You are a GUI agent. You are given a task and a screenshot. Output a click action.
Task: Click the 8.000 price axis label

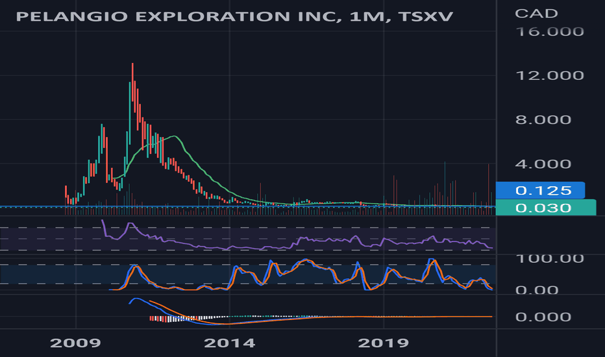coord(543,119)
